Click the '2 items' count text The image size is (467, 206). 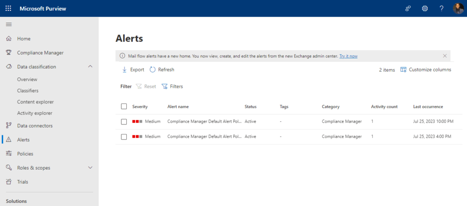[387, 70]
